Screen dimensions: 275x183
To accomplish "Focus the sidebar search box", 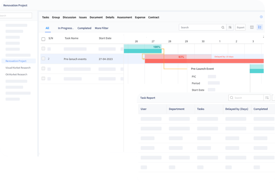I will click(x=16, y=15).
